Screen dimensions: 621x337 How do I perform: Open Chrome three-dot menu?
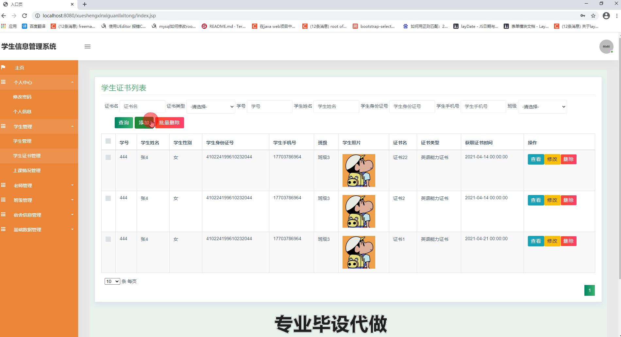[617, 16]
